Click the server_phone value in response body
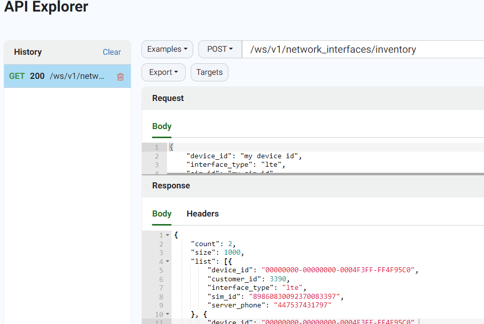This screenshot has width=484, height=324. click(302, 305)
